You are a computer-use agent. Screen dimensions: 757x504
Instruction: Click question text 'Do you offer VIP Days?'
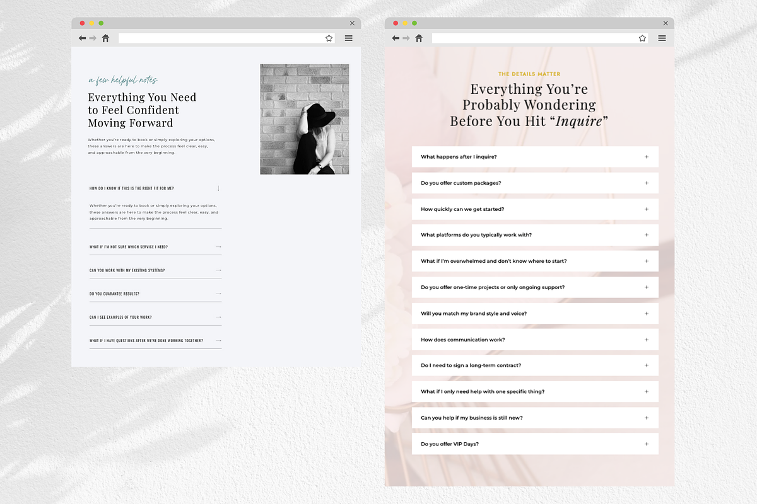[x=450, y=444]
